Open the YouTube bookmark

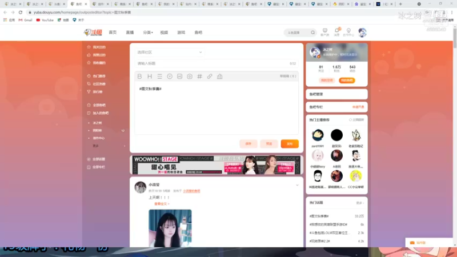(45, 20)
